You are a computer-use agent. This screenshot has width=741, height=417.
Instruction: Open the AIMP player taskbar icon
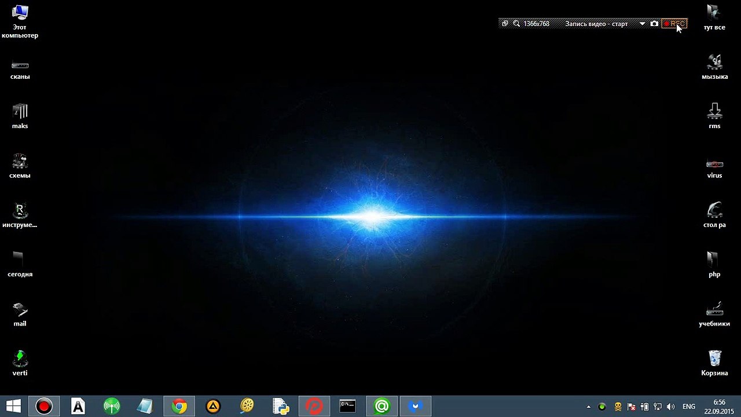coord(213,407)
